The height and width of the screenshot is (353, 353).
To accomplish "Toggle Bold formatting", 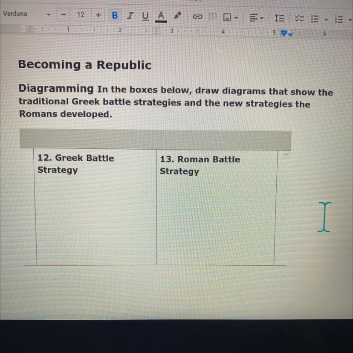I will click(115, 15).
